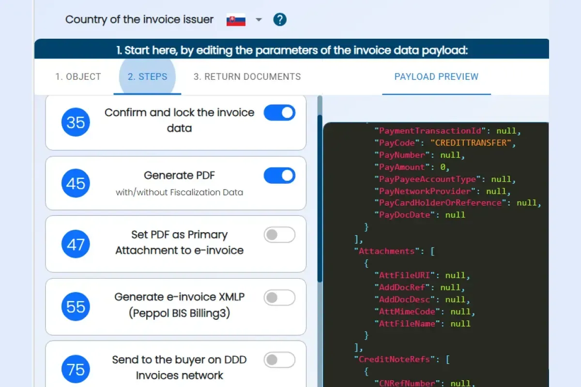Toggle Send to the buyer on DDD network

pos(279,360)
